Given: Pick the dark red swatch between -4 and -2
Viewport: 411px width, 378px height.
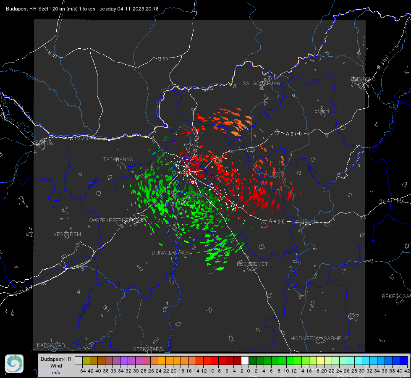Looking at the screenshot, I should (237, 360).
